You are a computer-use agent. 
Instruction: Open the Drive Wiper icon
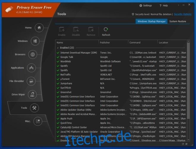(x=32, y=94)
